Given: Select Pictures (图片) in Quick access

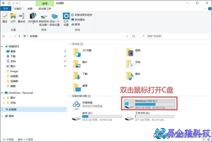Looking at the screenshot, I should pyautogui.click(x=13, y=66).
